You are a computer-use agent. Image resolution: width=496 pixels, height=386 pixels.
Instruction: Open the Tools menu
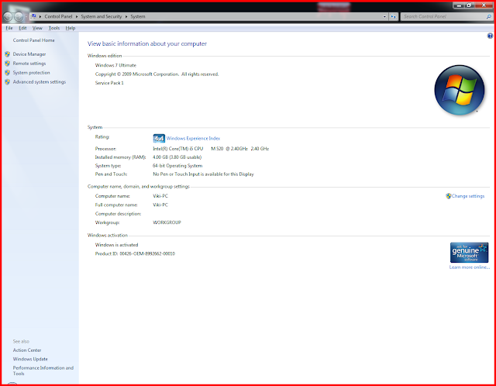click(54, 28)
